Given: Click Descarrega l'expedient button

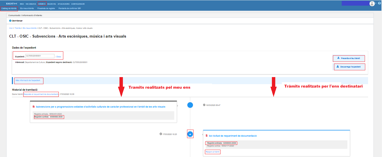Looking at the screenshot, I should (x=349, y=67).
